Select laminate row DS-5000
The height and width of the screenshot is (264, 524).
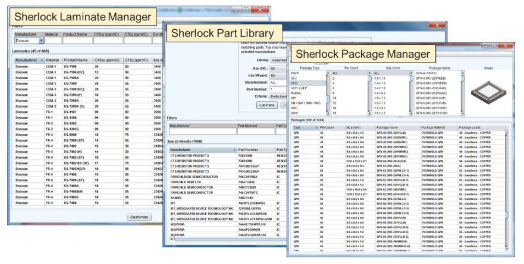coord(88,134)
